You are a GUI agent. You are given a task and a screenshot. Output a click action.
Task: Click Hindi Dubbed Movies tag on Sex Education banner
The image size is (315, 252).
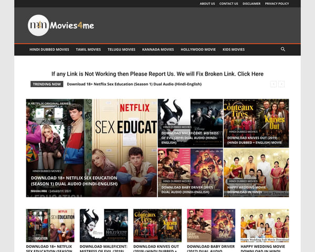point(47,171)
